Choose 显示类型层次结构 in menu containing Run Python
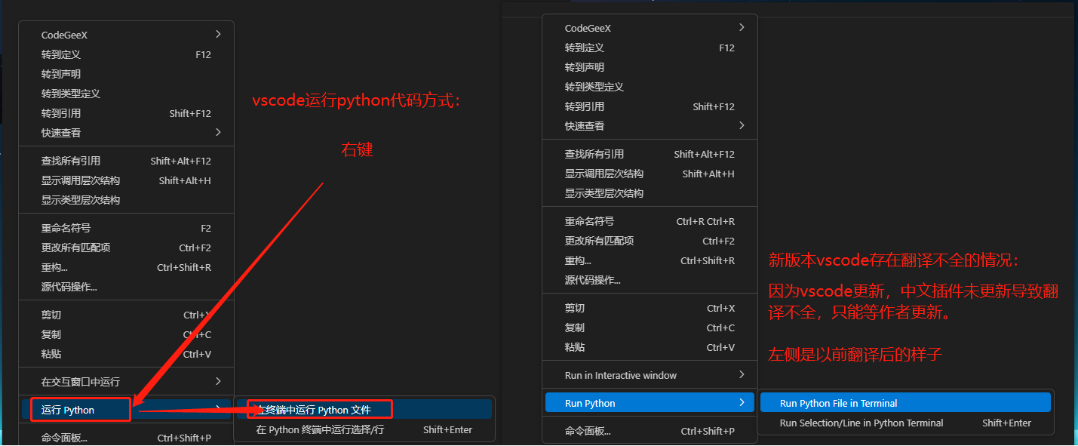This screenshot has height=446, width=1078. (650, 193)
